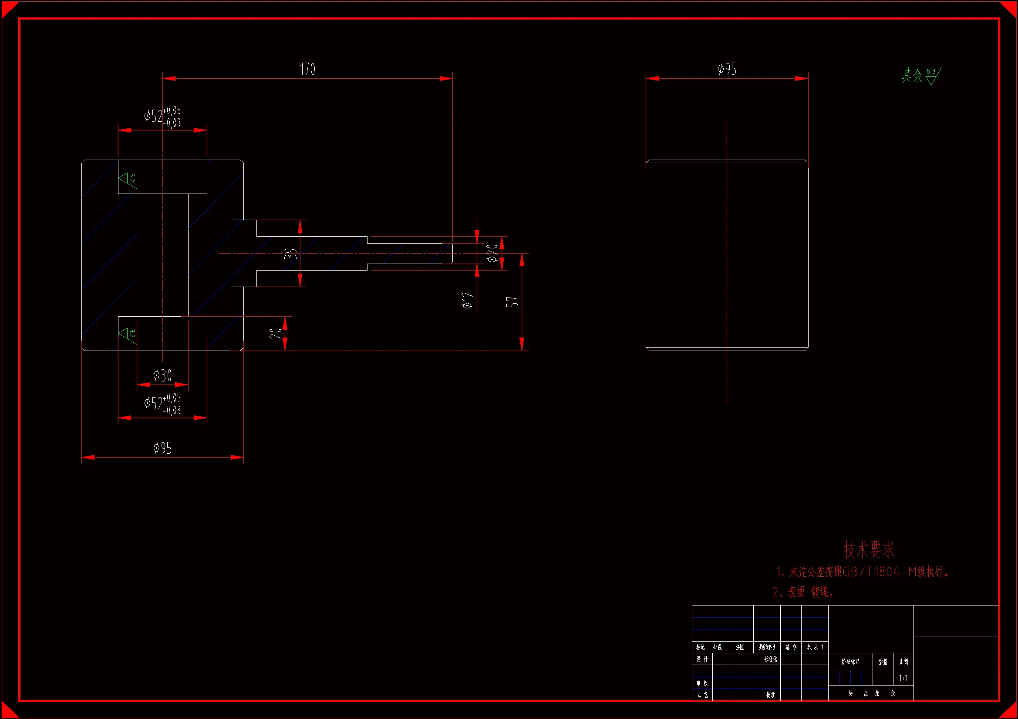Select the top ϕ52 +0.05/-0.03 dimension
Image resolution: width=1018 pixels, height=719 pixels.
(x=162, y=116)
